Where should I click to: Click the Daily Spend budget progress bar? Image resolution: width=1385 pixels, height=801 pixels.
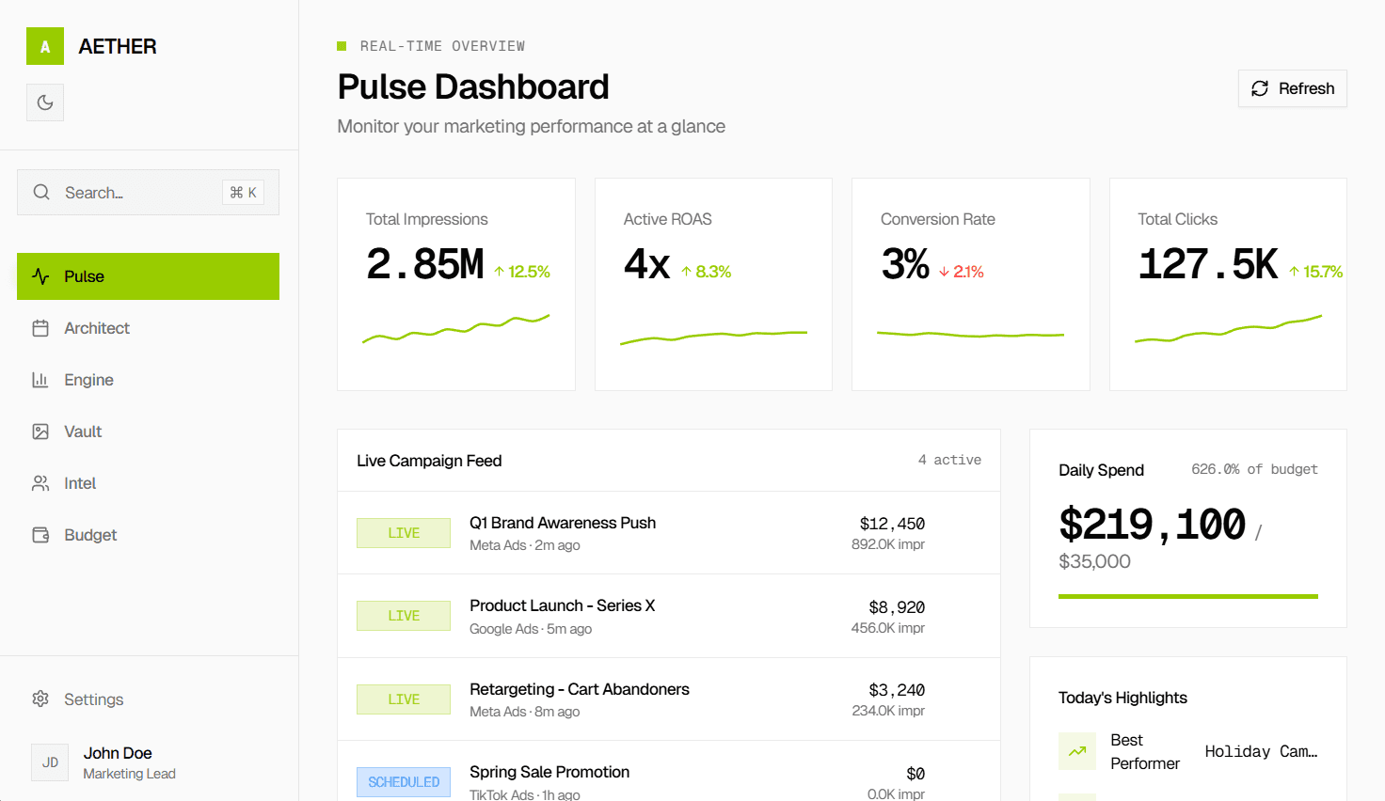click(1187, 596)
